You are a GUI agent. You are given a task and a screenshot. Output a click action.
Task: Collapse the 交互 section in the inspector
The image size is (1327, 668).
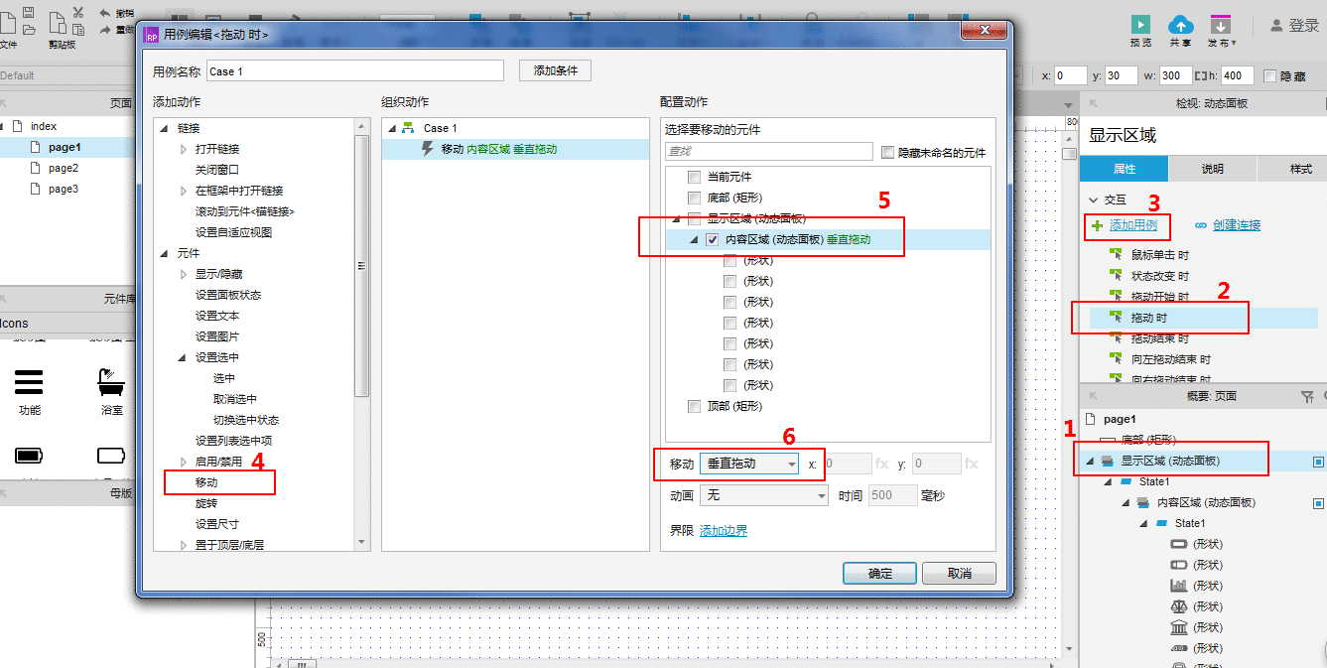[1094, 200]
